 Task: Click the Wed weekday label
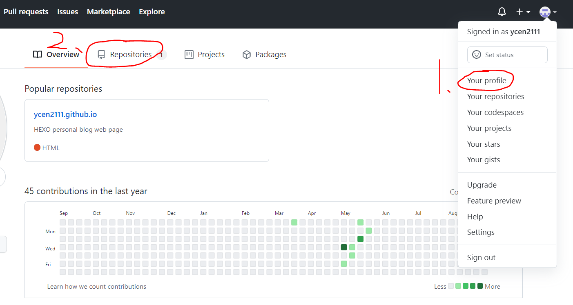click(x=50, y=248)
